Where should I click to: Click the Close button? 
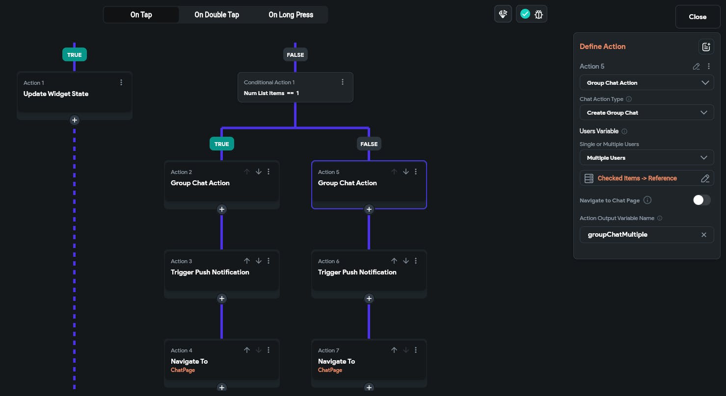pyautogui.click(x=697, y=17)
